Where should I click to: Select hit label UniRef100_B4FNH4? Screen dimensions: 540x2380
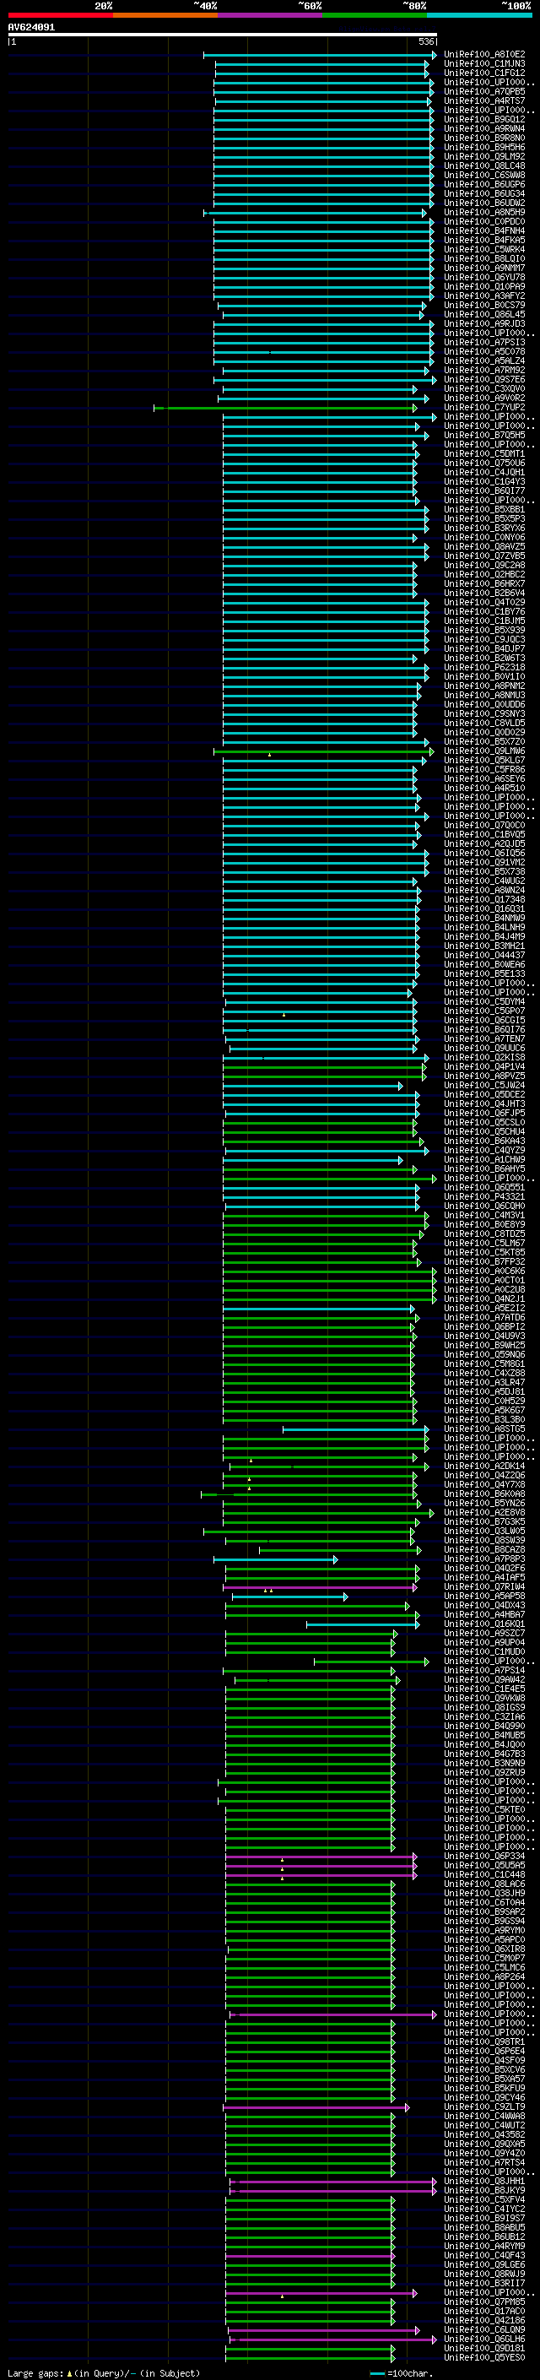tap(484, 231)
